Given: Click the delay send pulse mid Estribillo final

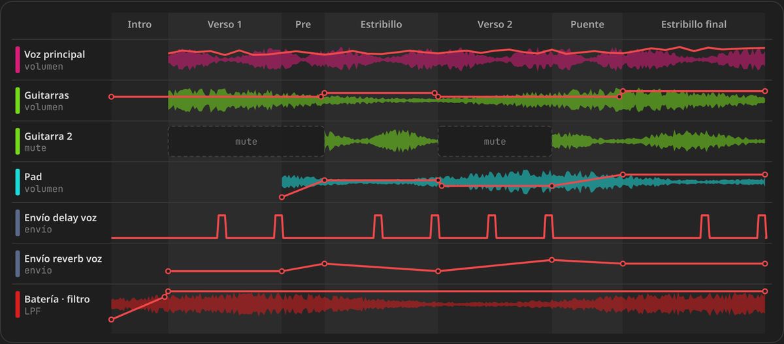Looking at the screenshot, I should tap(704, 226).
